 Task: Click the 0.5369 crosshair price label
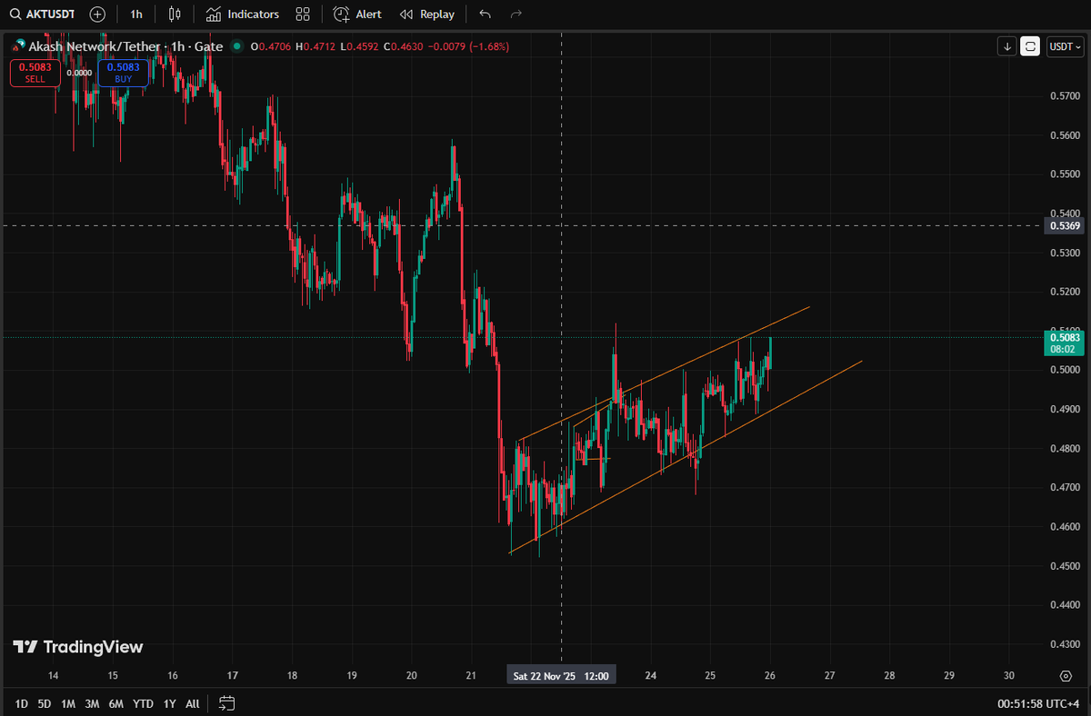pyautogui.click(x=1065, y=225)
